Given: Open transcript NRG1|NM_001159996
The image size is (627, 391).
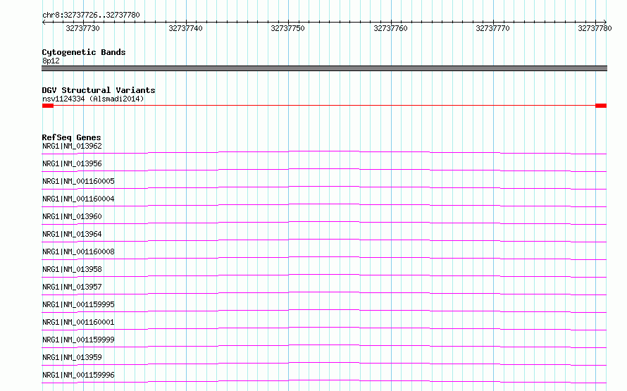Looking at the screenshot, I should pos(78,375).
